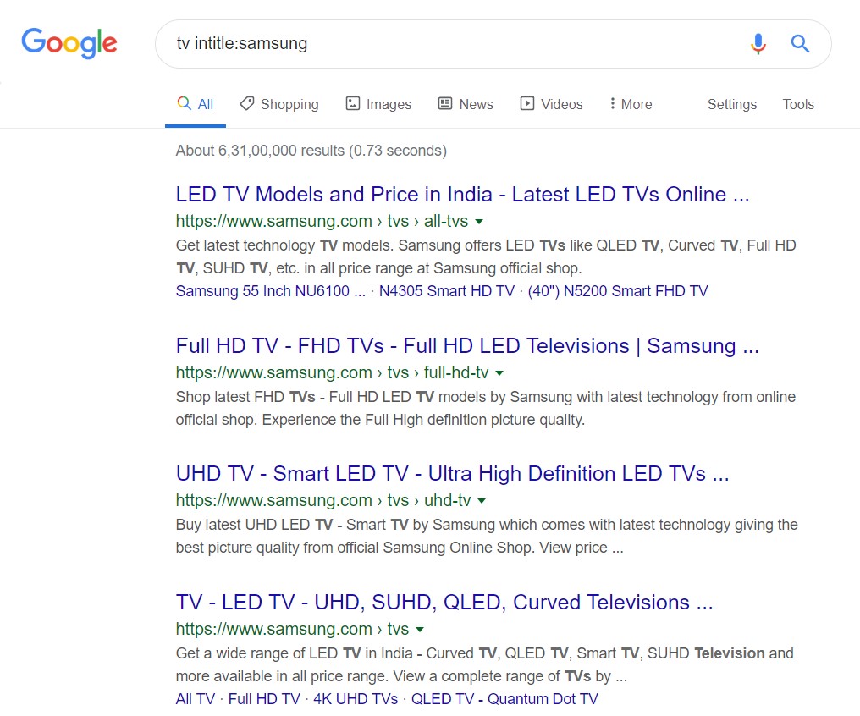This screenshot has width=860, height=716.
Task: Expand dropdown arrow beside all-tvs URL
Action: (x=479, y=222)
